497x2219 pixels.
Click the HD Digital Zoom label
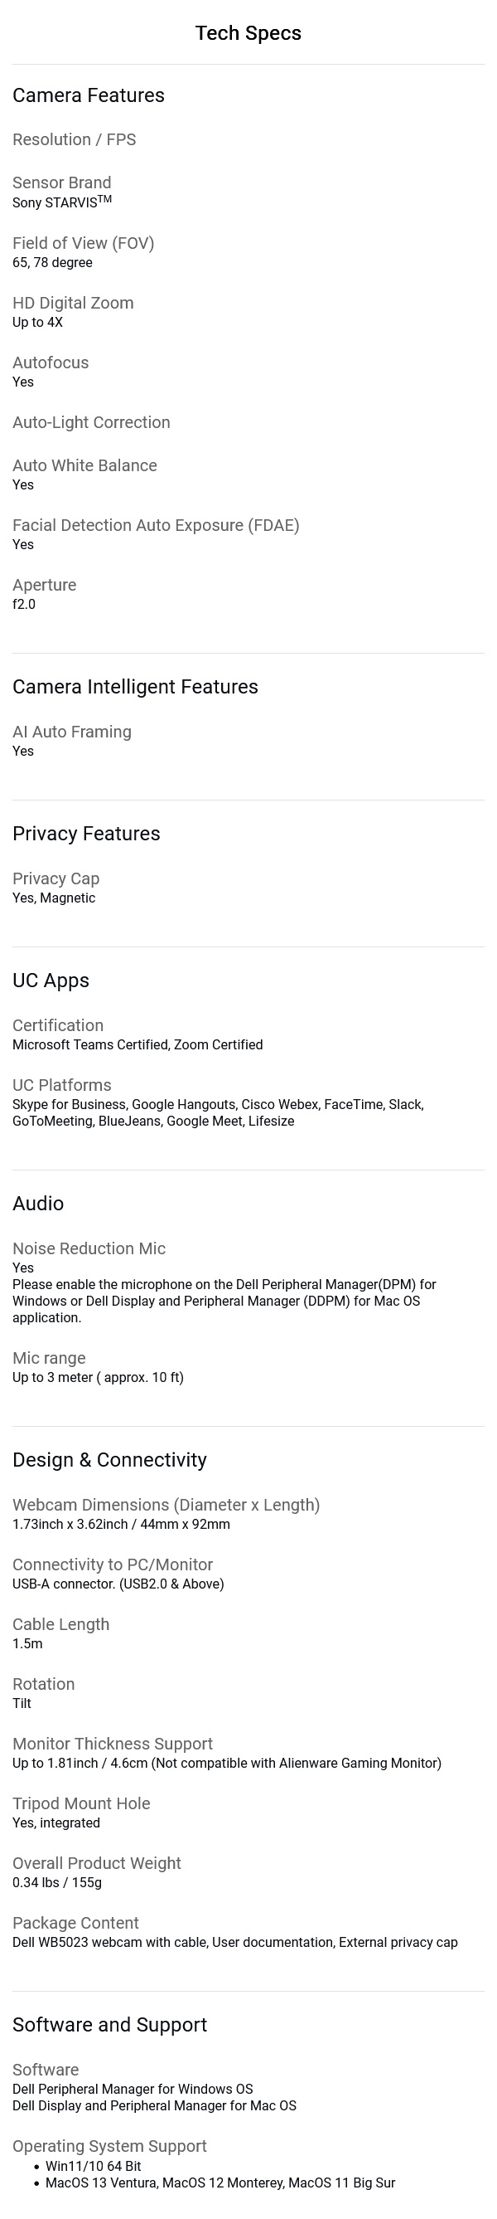(x=73, y=302)
